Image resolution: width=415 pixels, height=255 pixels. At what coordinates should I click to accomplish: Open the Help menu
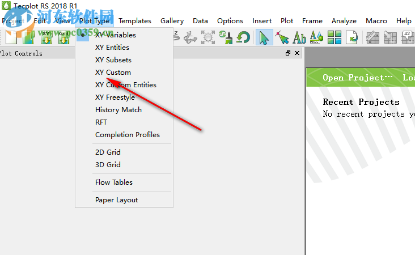[x=404, y=21]
